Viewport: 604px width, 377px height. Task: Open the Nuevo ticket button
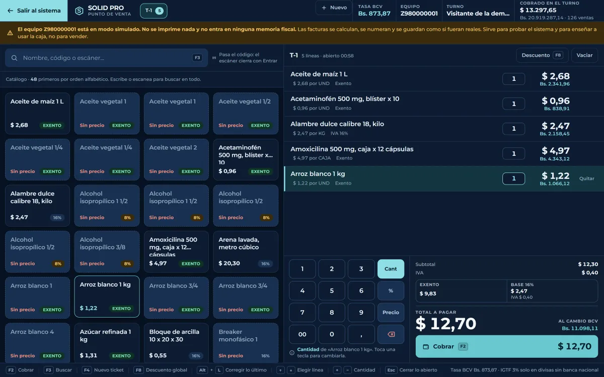pyautogui.click(x=334, y=8)
